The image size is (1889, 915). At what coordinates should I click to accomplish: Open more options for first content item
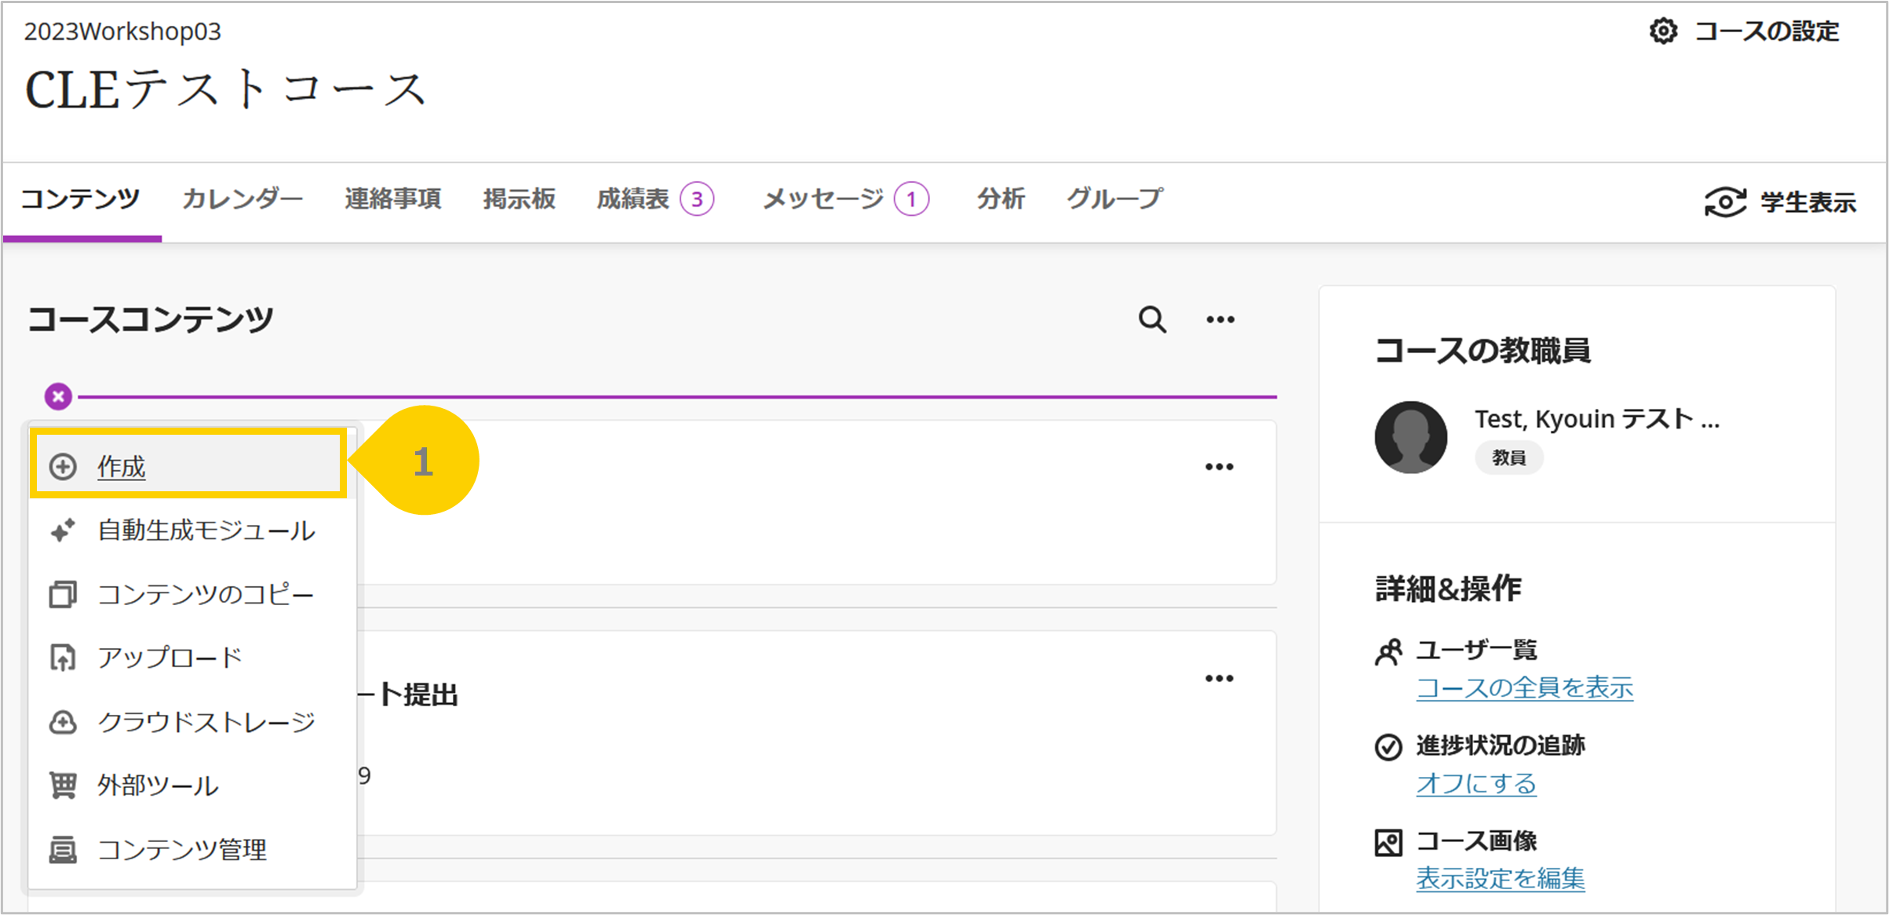(x=1220, y=467)
